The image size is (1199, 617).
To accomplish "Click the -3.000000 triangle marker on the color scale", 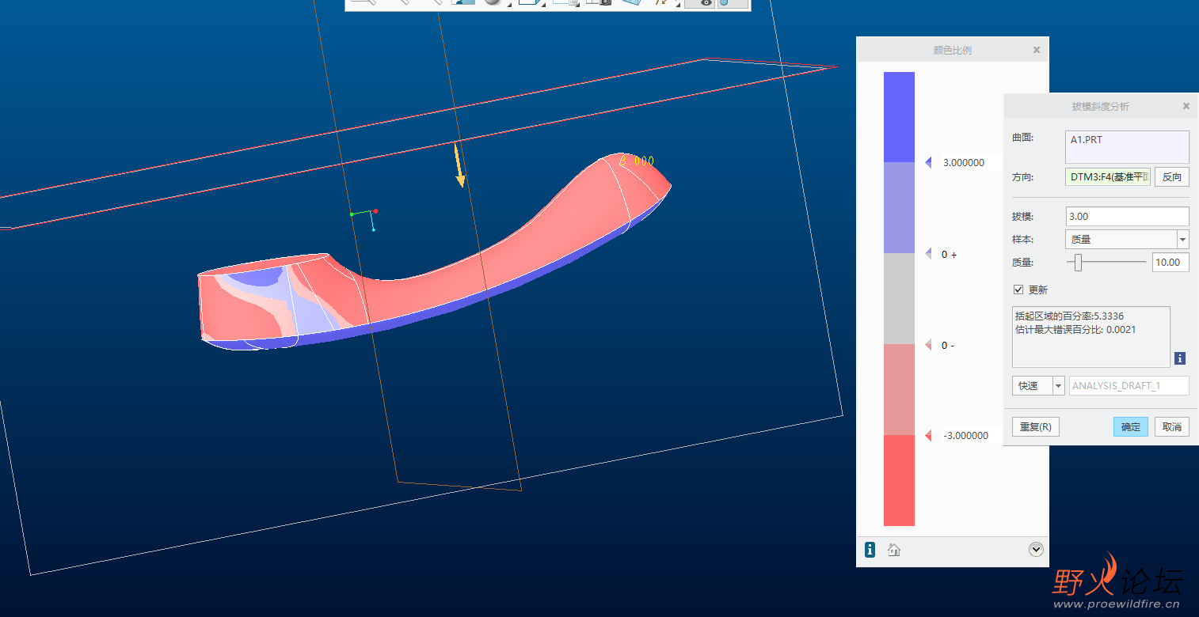I will point(928,436).
